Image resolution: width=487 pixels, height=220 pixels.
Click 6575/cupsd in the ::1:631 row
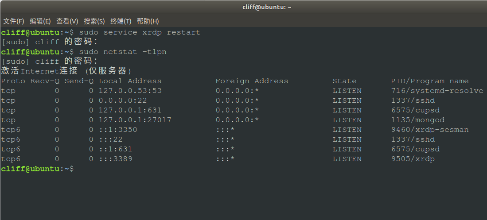(x=415, y=149)
